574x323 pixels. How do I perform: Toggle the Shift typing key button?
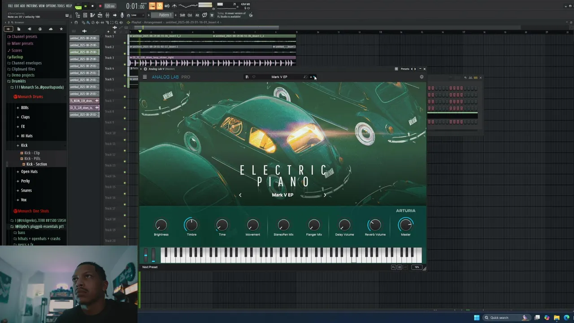click(x=182, y=15)
